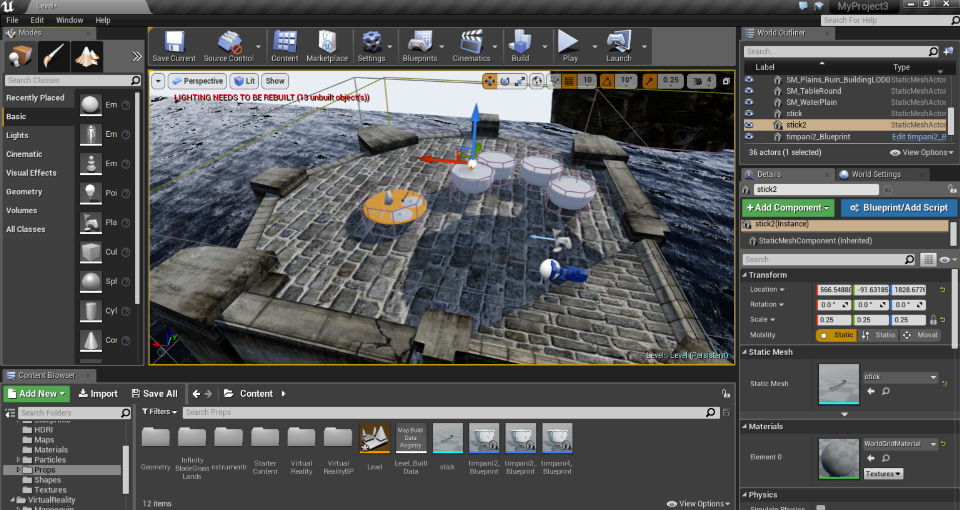Toggle the sources panel icon in Content Browser

click(10, 413)
